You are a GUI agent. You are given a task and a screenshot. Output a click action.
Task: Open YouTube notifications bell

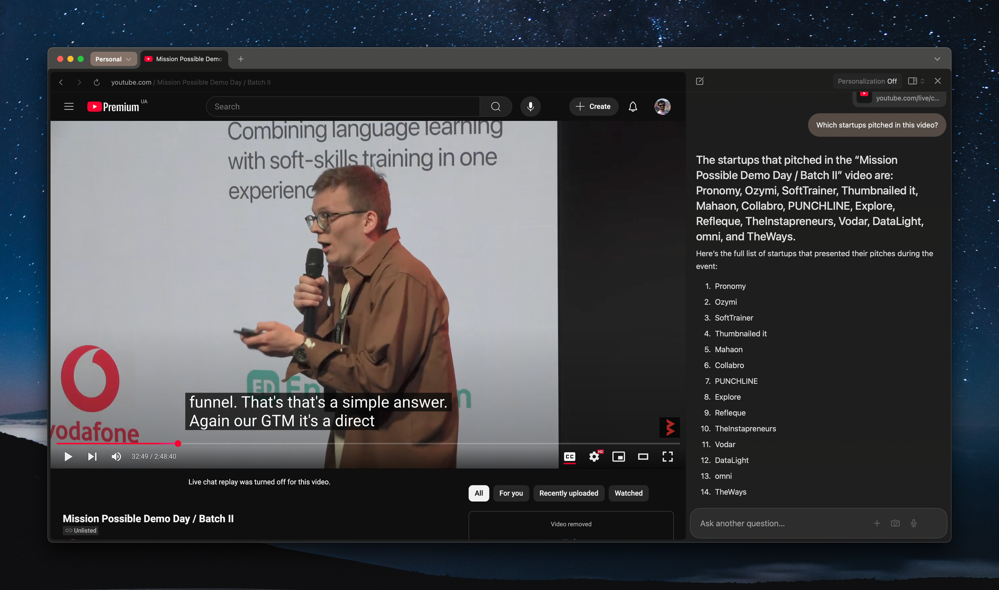633,106
